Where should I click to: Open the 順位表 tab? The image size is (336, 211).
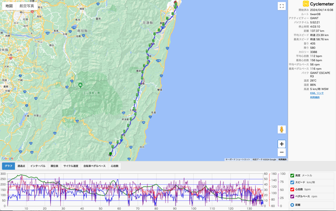pos(54,166)
